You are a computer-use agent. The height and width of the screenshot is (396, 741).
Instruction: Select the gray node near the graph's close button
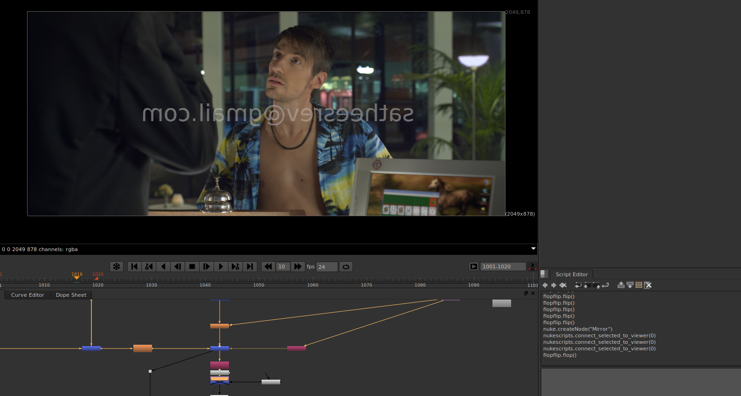point(502,303)
